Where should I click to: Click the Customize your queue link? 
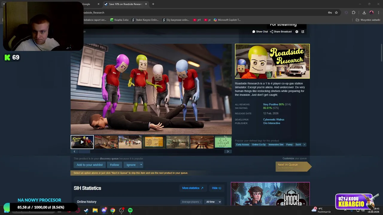pyautogui.click(x=288, y=159)
